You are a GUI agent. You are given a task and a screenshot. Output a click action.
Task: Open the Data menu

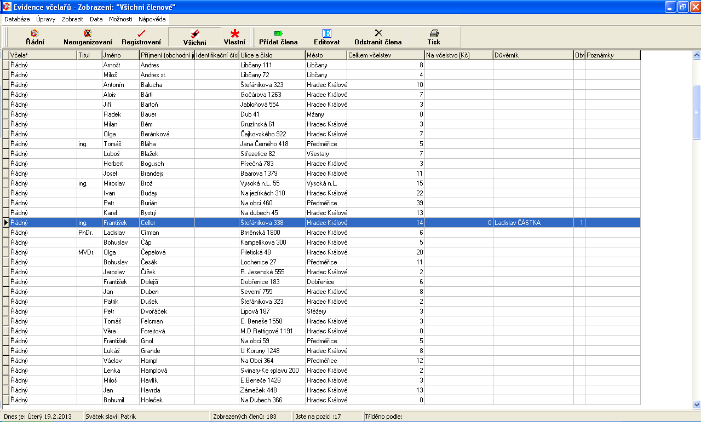coord(96,19)
